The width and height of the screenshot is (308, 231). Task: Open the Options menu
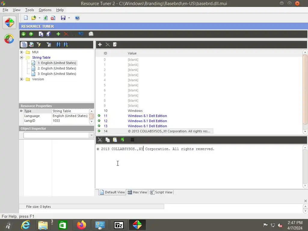click(x=45, y=10)
